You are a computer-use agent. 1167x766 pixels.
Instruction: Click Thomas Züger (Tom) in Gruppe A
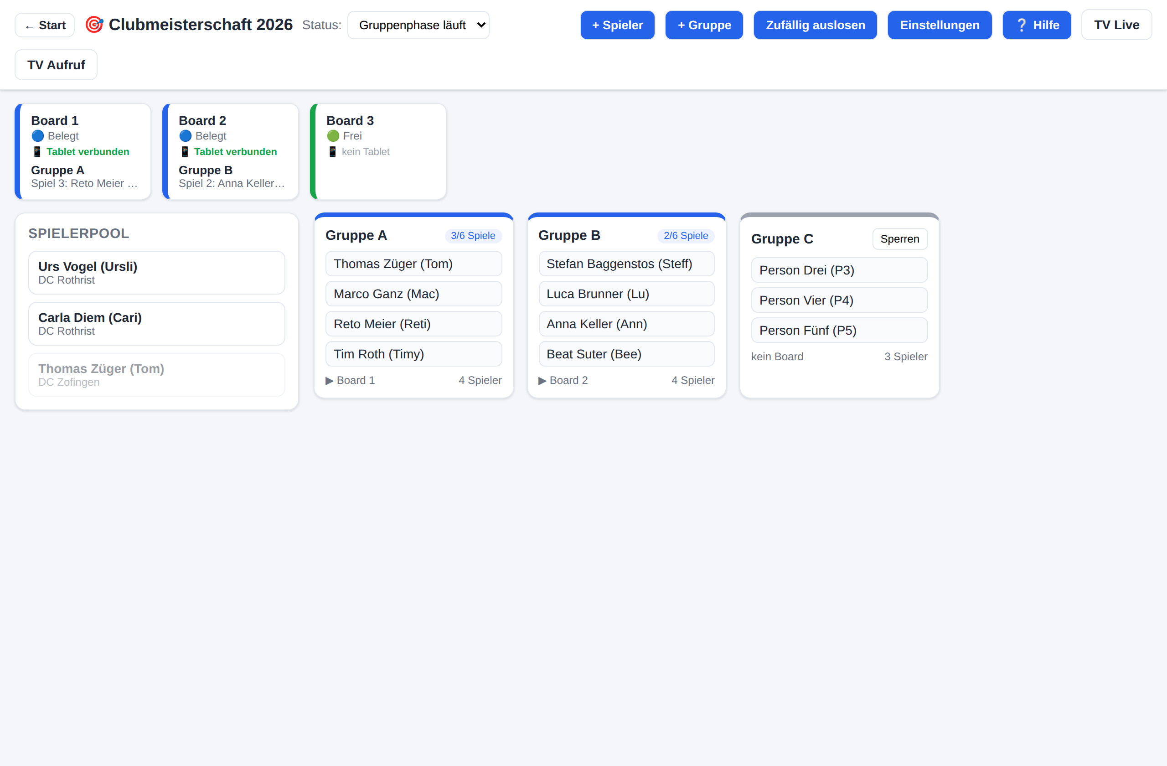(414, 264)
